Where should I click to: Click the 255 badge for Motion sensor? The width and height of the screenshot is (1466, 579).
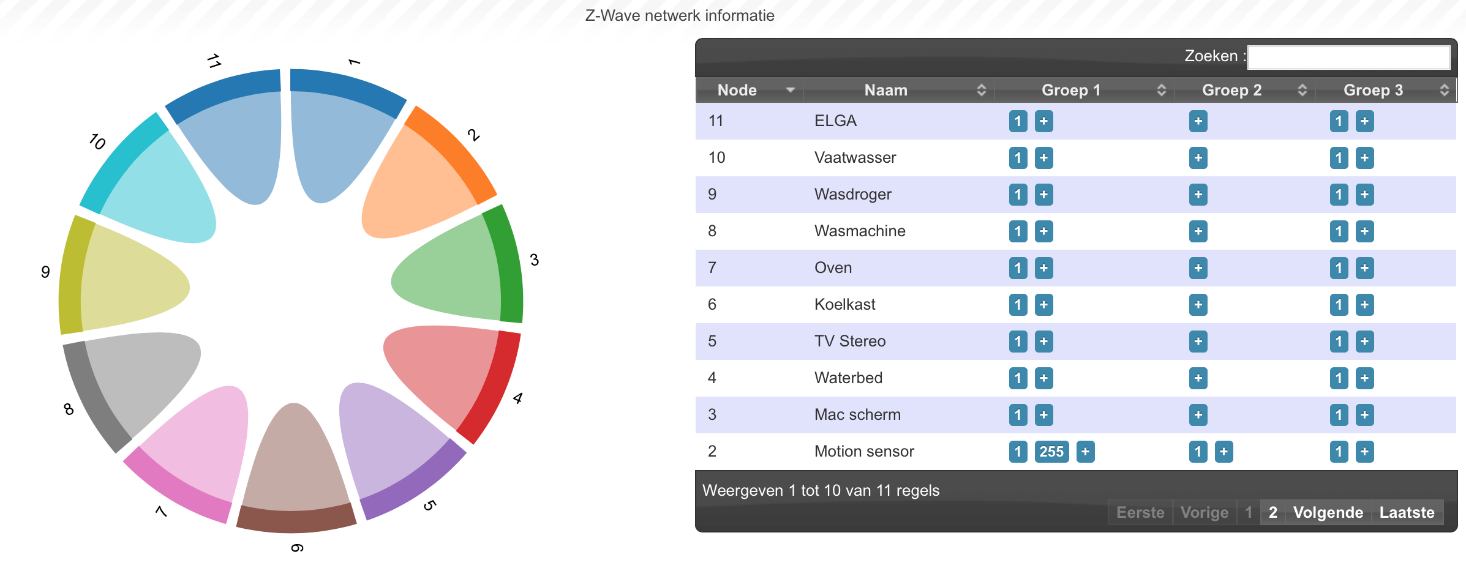point(1051,452)
